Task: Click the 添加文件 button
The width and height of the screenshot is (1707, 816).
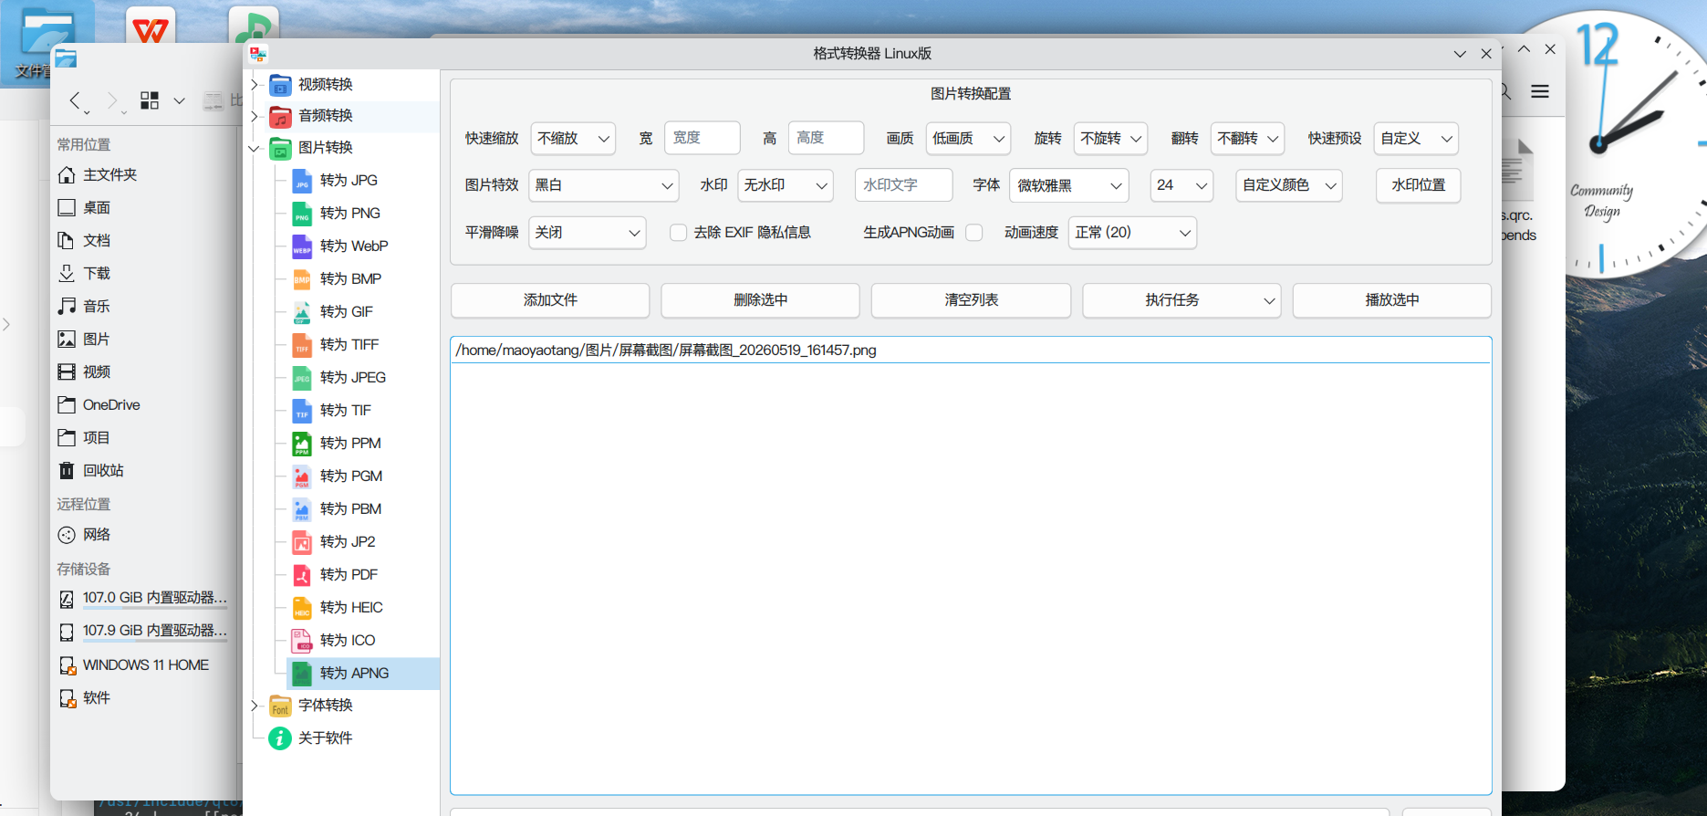Action: [550, 300]
